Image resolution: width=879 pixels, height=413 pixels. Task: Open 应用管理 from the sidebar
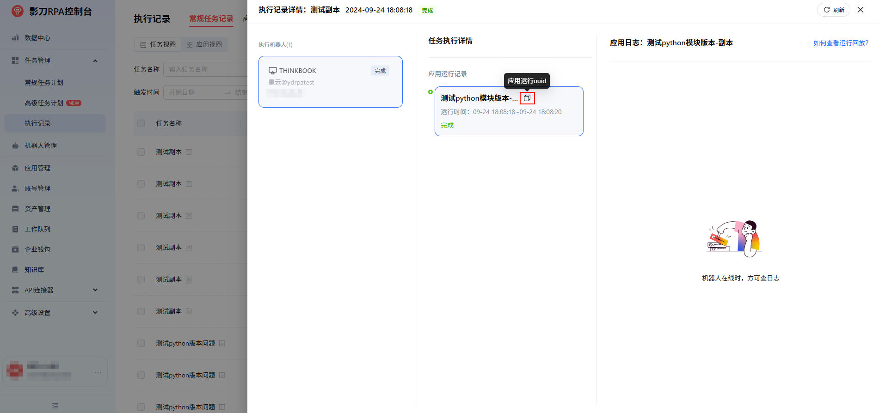37,168
